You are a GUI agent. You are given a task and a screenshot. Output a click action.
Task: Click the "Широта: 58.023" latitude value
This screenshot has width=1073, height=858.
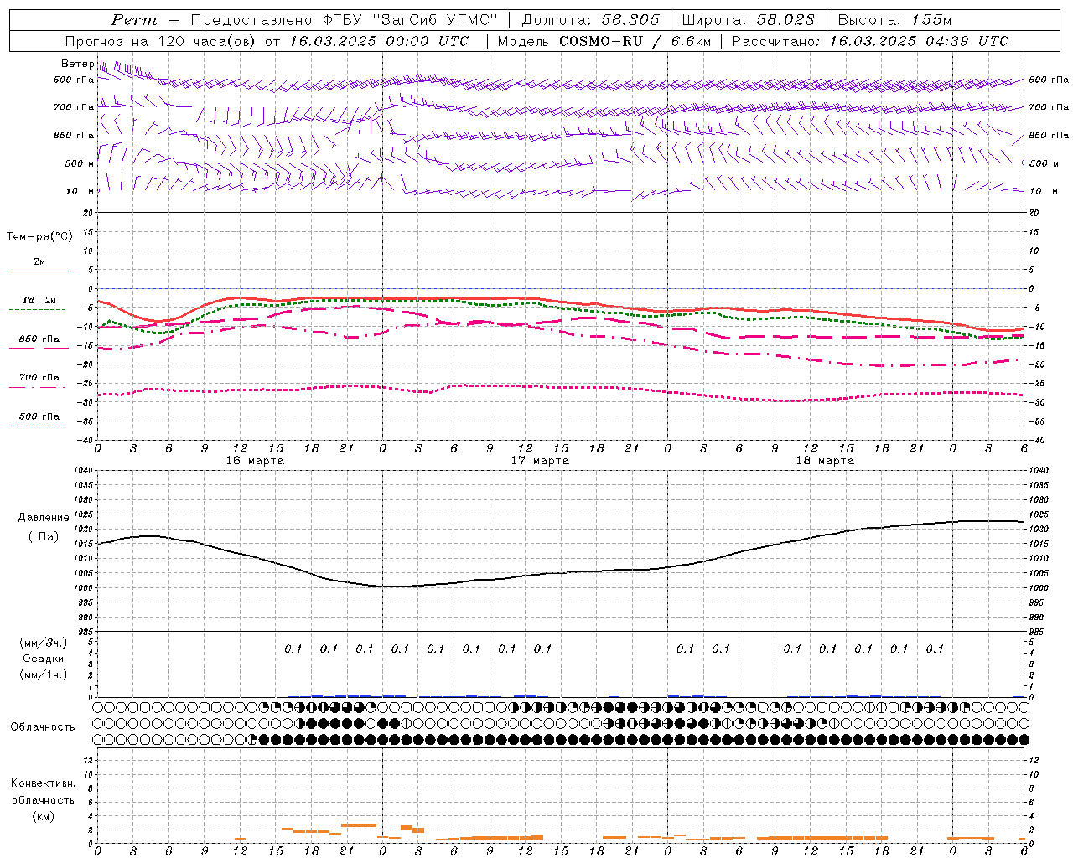[748, 20]
